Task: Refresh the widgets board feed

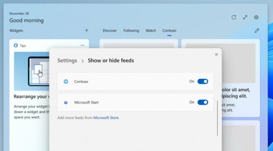Action: [234, 17]
